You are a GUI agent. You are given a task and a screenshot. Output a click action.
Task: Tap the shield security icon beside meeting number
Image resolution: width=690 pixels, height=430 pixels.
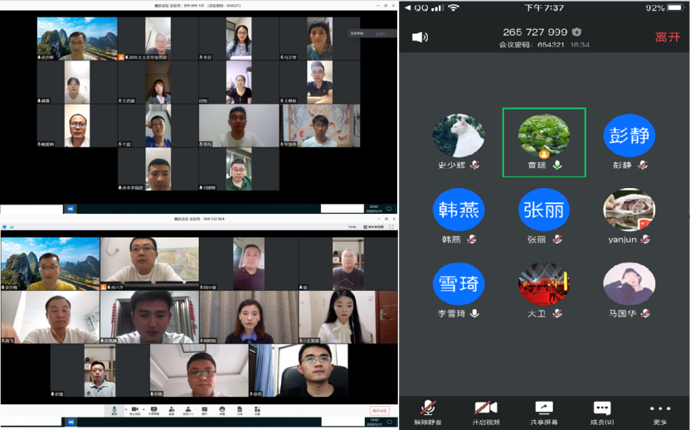577,32
